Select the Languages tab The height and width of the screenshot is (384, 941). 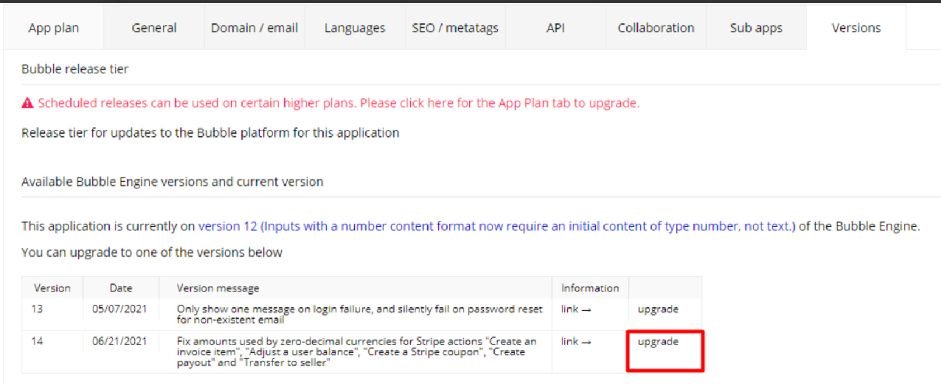click(x=355, y=28)
